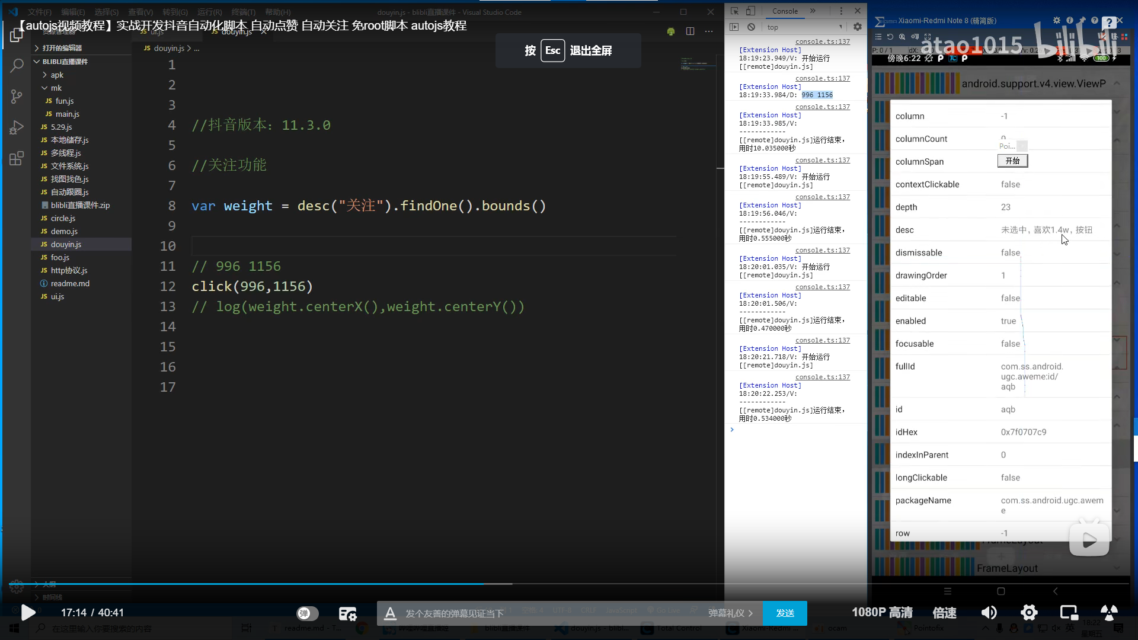
Task: Collapse the mk folder
Action: 56,88
